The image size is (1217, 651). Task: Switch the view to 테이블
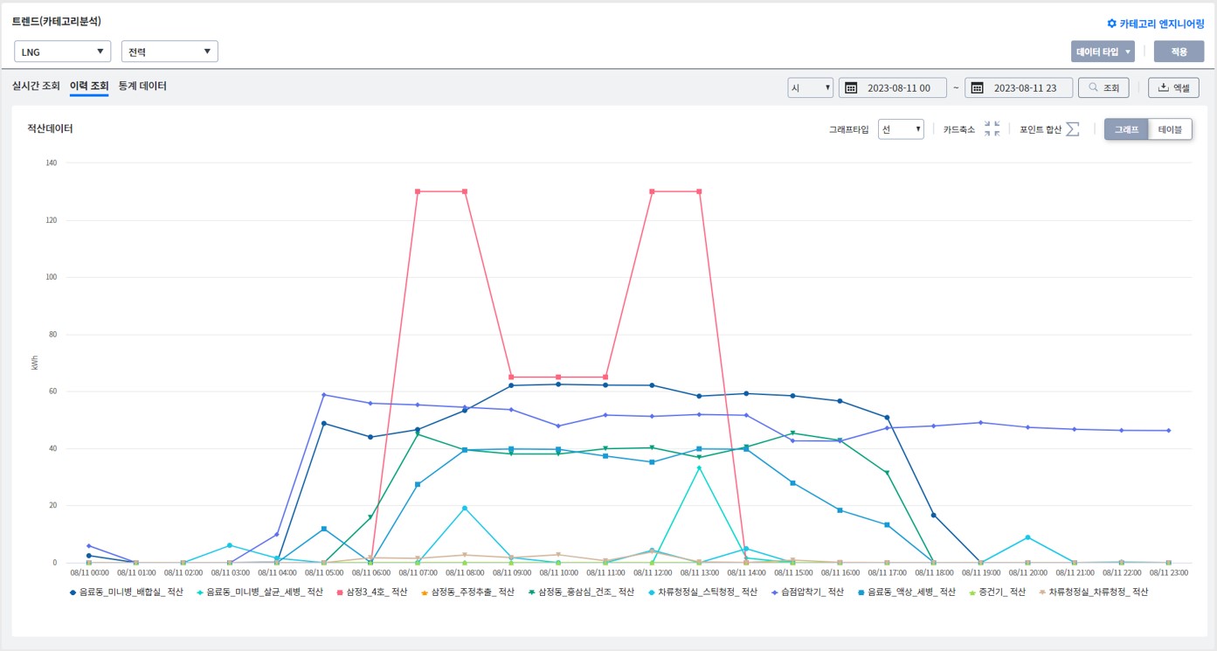click(1170, 129)
